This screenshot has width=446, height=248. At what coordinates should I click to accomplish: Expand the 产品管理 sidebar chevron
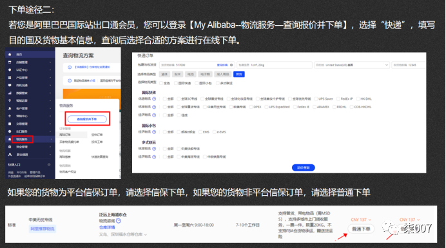click(50, 78)
